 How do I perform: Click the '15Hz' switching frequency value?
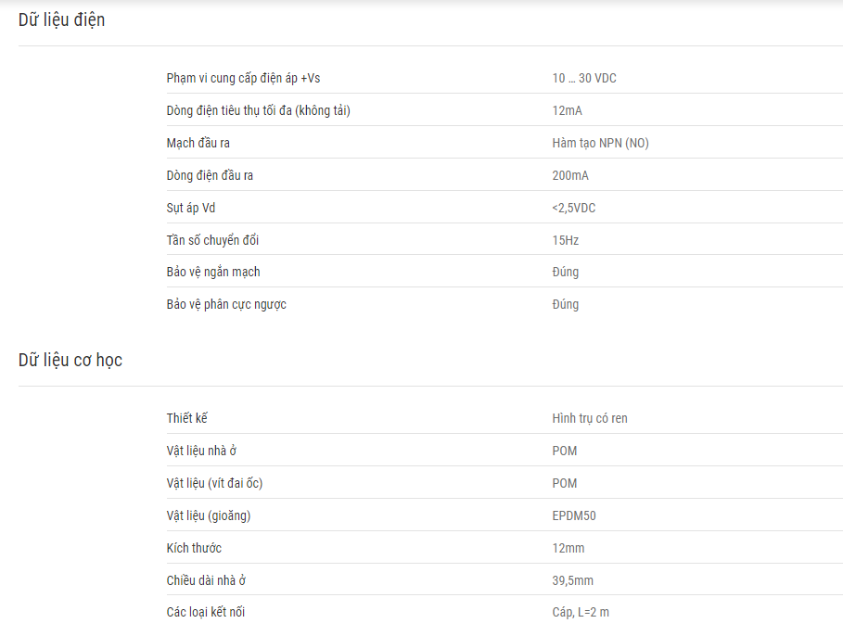click(x=565, y=241)
